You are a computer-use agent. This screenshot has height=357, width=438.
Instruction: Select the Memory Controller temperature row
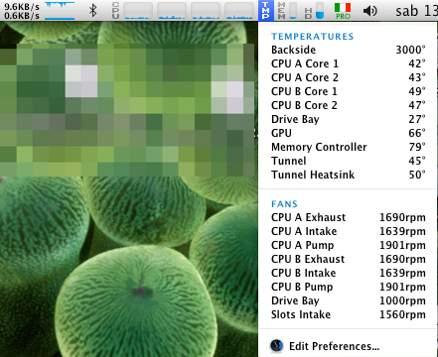(x=348, y=147)
